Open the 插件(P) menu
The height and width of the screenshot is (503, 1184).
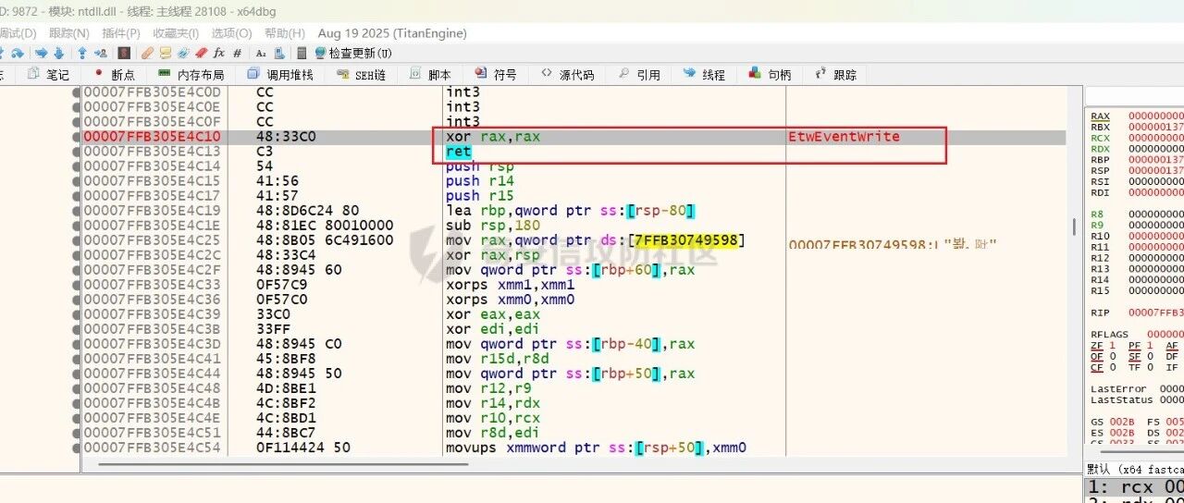pyautogui.click(x=121, y=32)
